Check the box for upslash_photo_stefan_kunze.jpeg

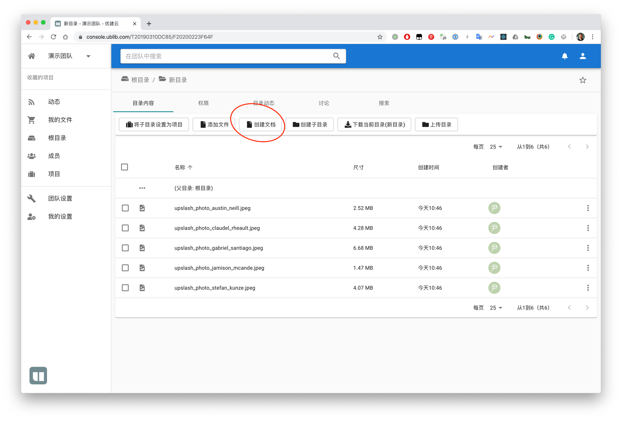point(125,288)
